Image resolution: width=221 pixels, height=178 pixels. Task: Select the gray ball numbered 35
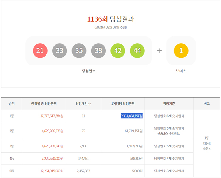click(x=79, y=51)
